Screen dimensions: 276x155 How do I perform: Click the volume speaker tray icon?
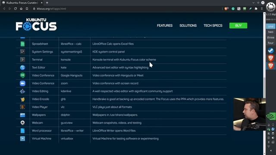click(x=273, y=138)
